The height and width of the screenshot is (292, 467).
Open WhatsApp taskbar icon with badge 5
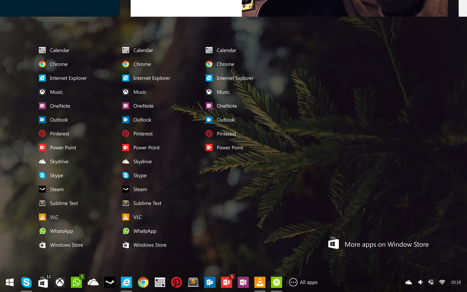[76, 282]
